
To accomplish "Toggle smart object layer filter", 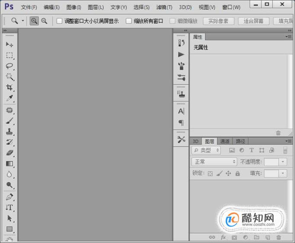I will (272, 150).
